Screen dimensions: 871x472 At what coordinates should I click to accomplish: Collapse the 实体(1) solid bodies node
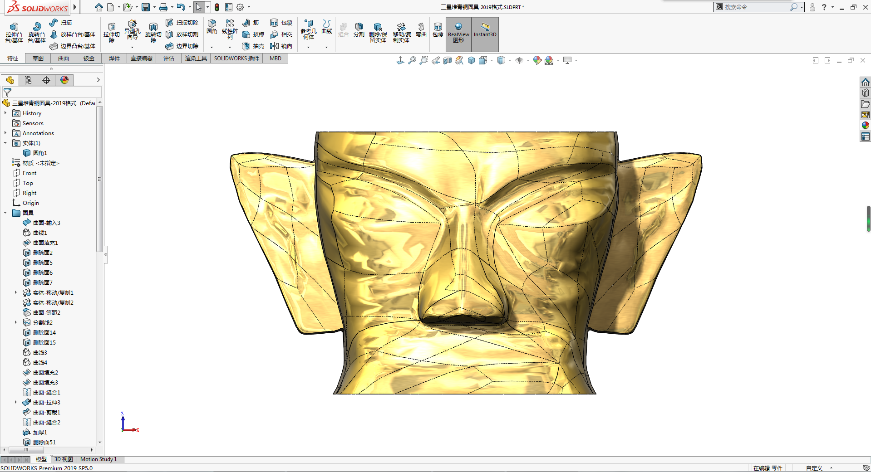click(x=5, y=143)
